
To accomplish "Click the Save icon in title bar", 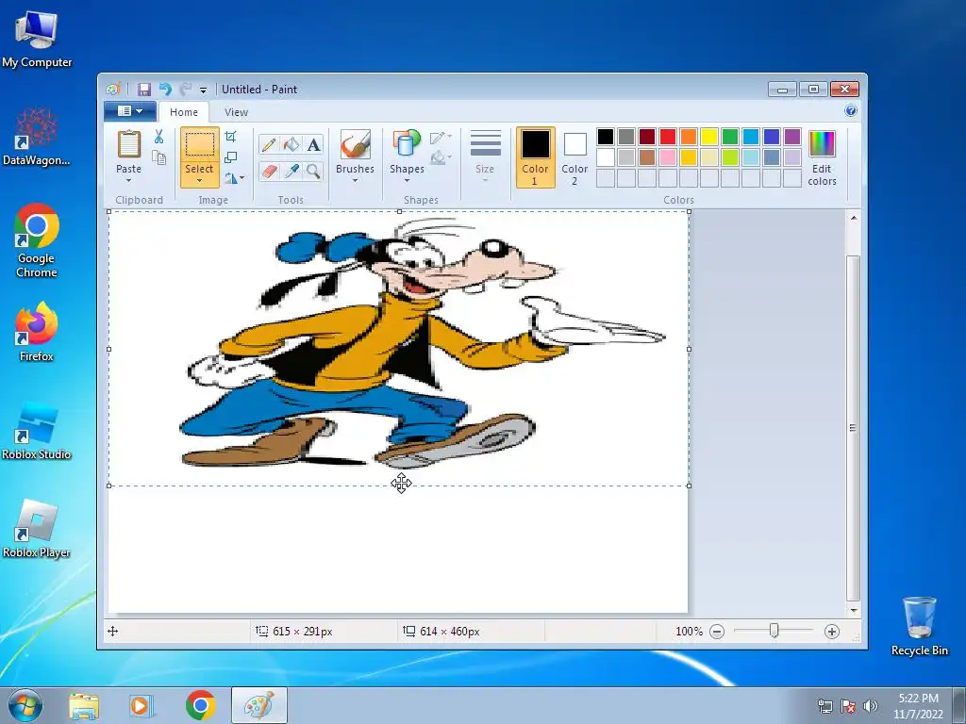I will tap(143, 90).
